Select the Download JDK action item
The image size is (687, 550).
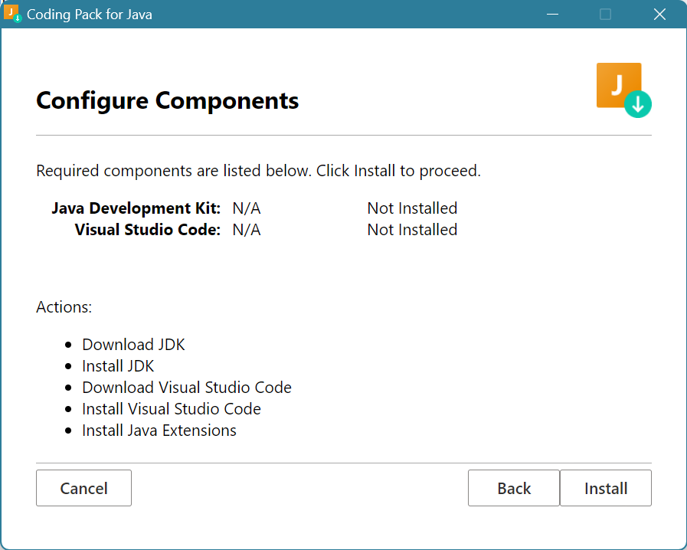click(x=133, y=345)
